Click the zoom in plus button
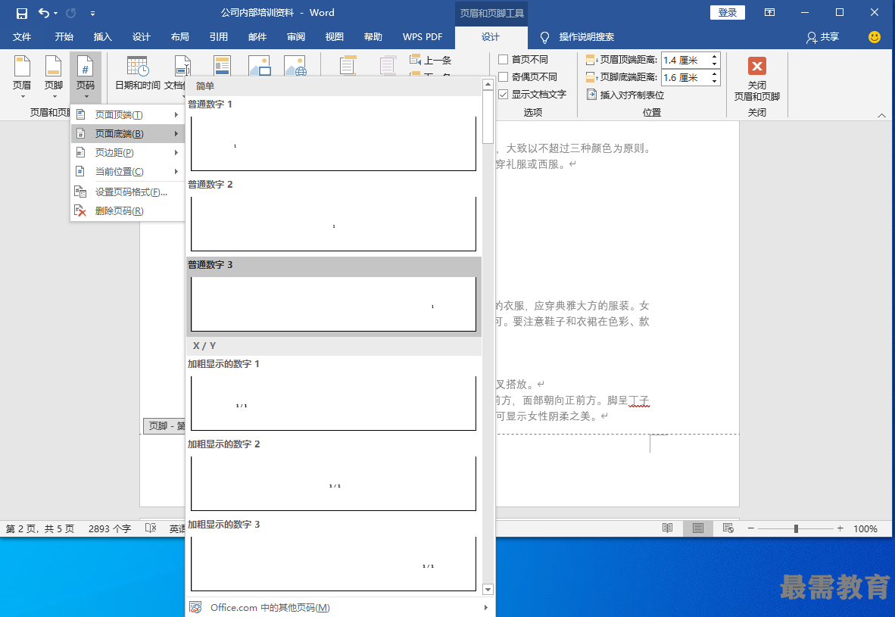895x617 pixels. click(840, 529)
